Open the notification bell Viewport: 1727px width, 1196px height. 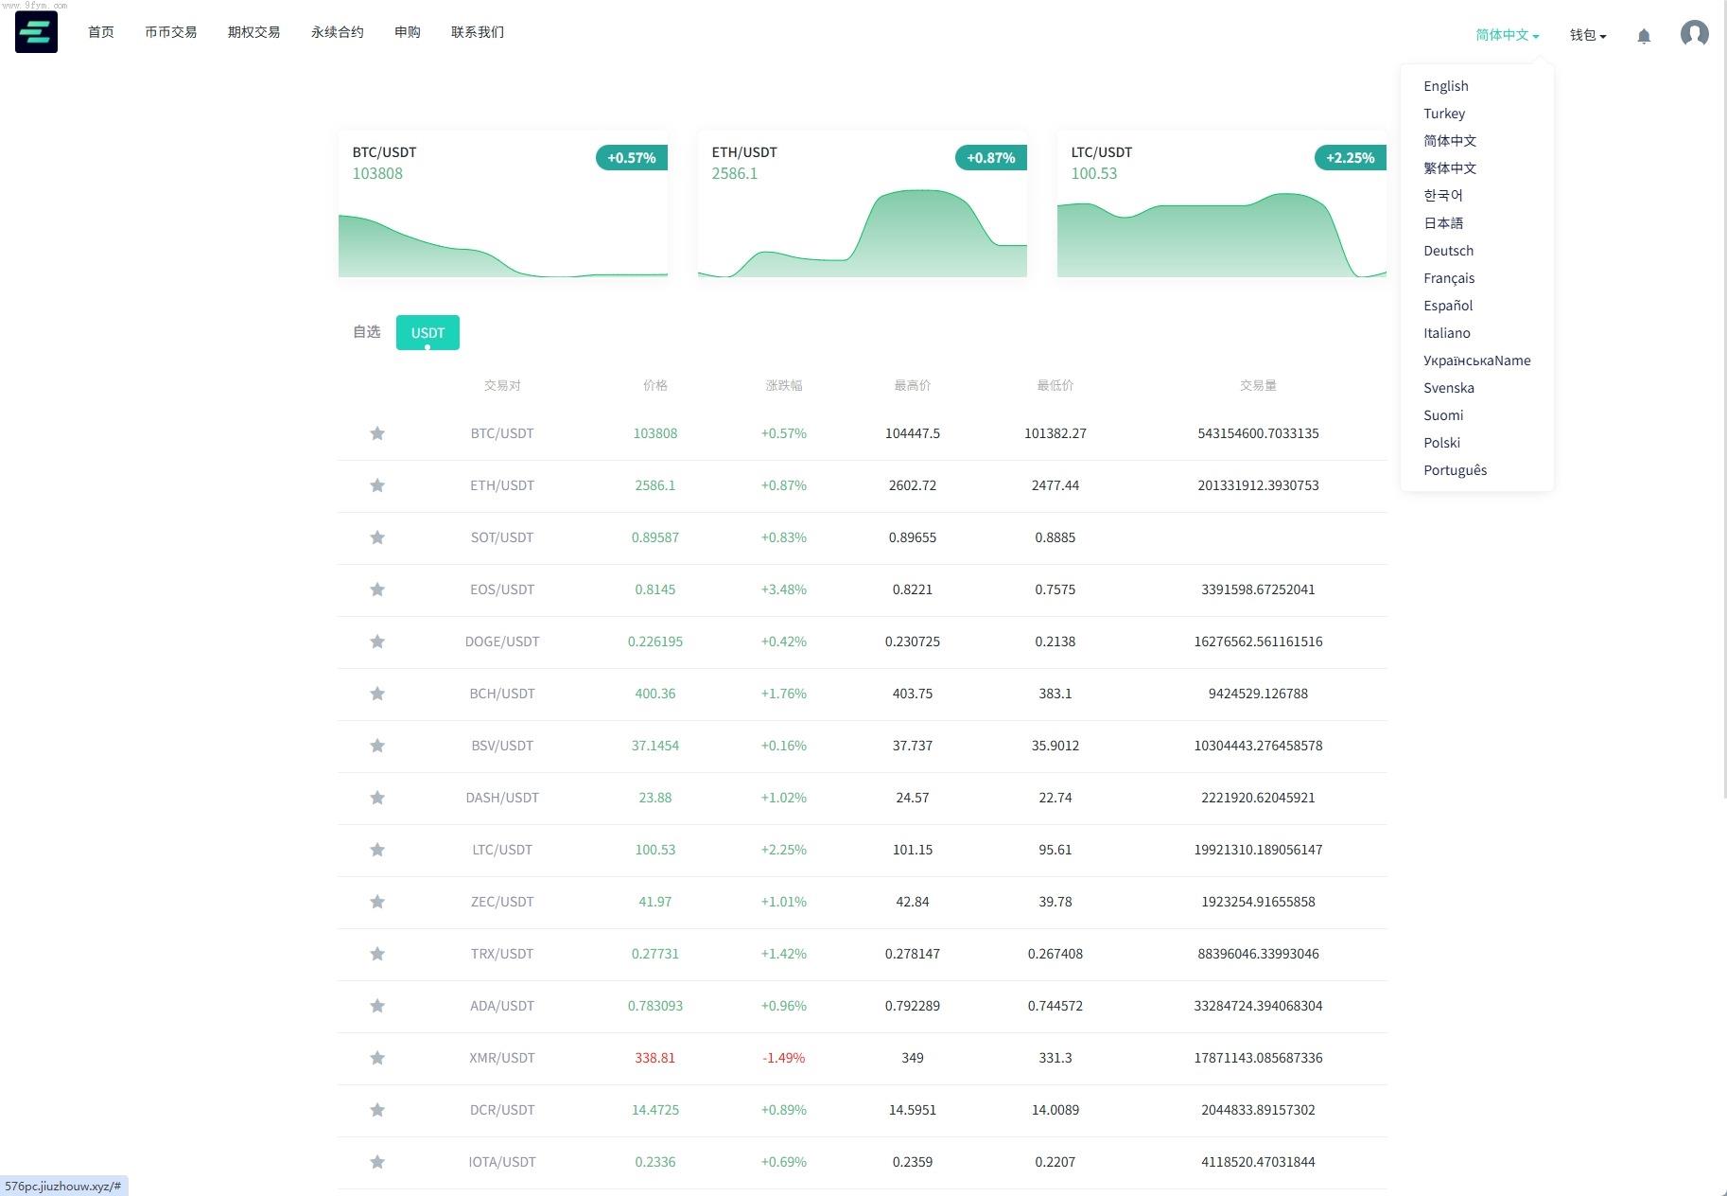(1644, 36)
